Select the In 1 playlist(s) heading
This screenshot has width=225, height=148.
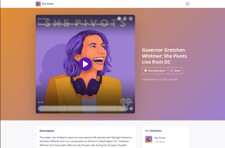click(x=154, y=131)
